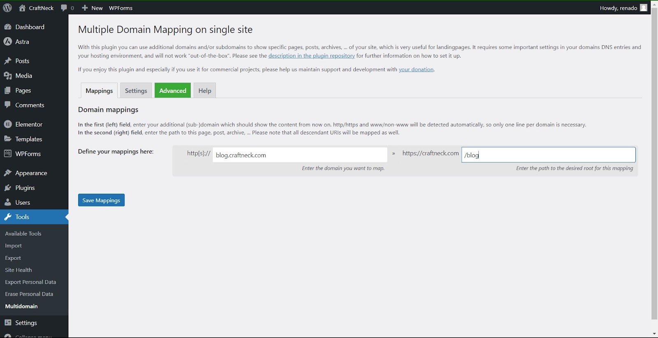Follow the your donation link
The image size is (658, 338).
[416, 69]
